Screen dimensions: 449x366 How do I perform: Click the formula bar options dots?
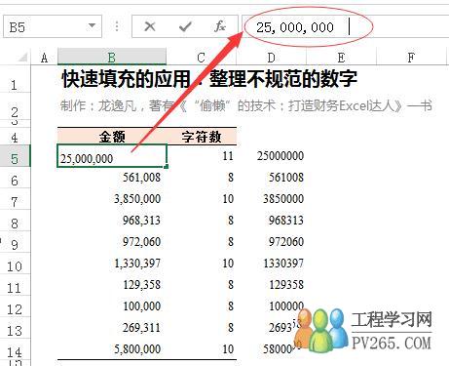coord(117,26)
